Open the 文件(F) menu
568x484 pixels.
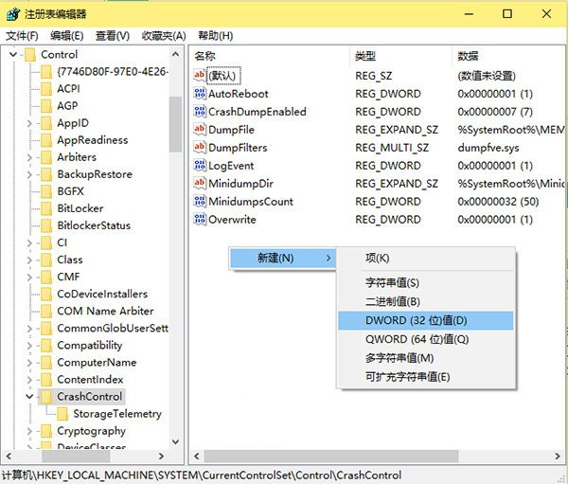21,36
